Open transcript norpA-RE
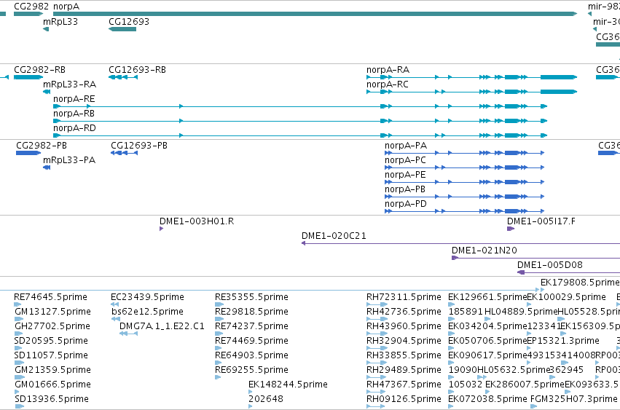Image resolution: width=620 pixels, height=410 pixels. [300, 106]
